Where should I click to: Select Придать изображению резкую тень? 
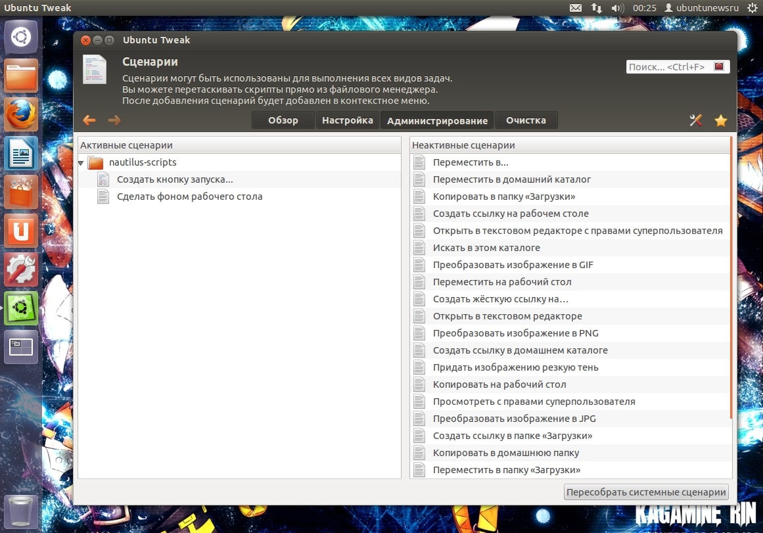coord(570,367)
